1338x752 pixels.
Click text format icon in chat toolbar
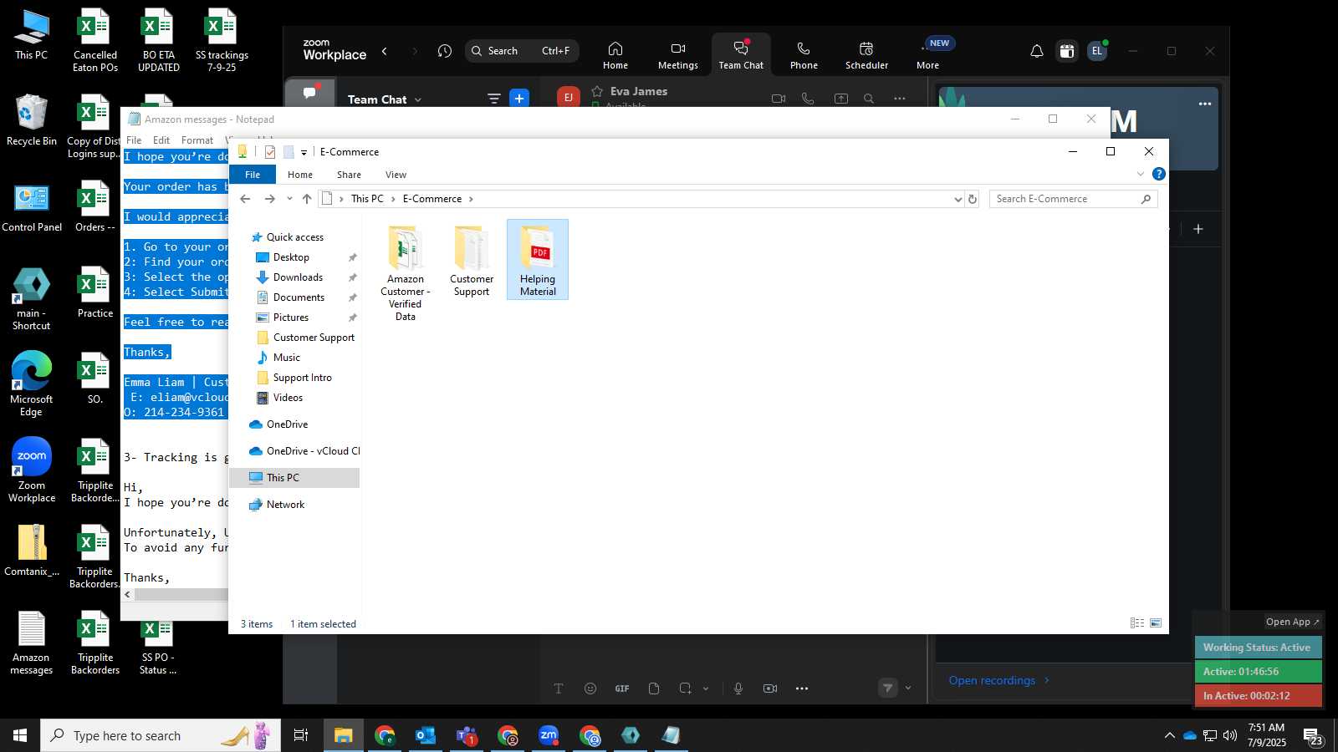point(559,688)
